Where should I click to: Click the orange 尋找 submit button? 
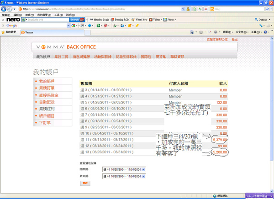coord(85,183)
